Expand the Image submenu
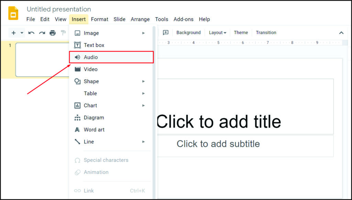 [x=144, y=33]
